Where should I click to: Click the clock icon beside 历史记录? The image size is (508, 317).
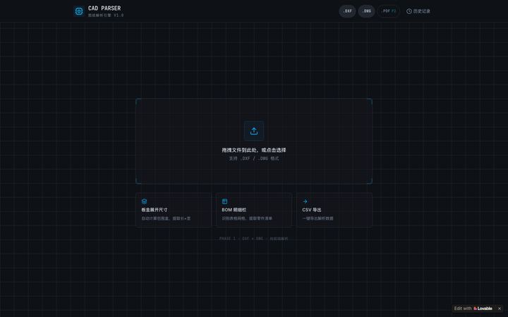409,11
